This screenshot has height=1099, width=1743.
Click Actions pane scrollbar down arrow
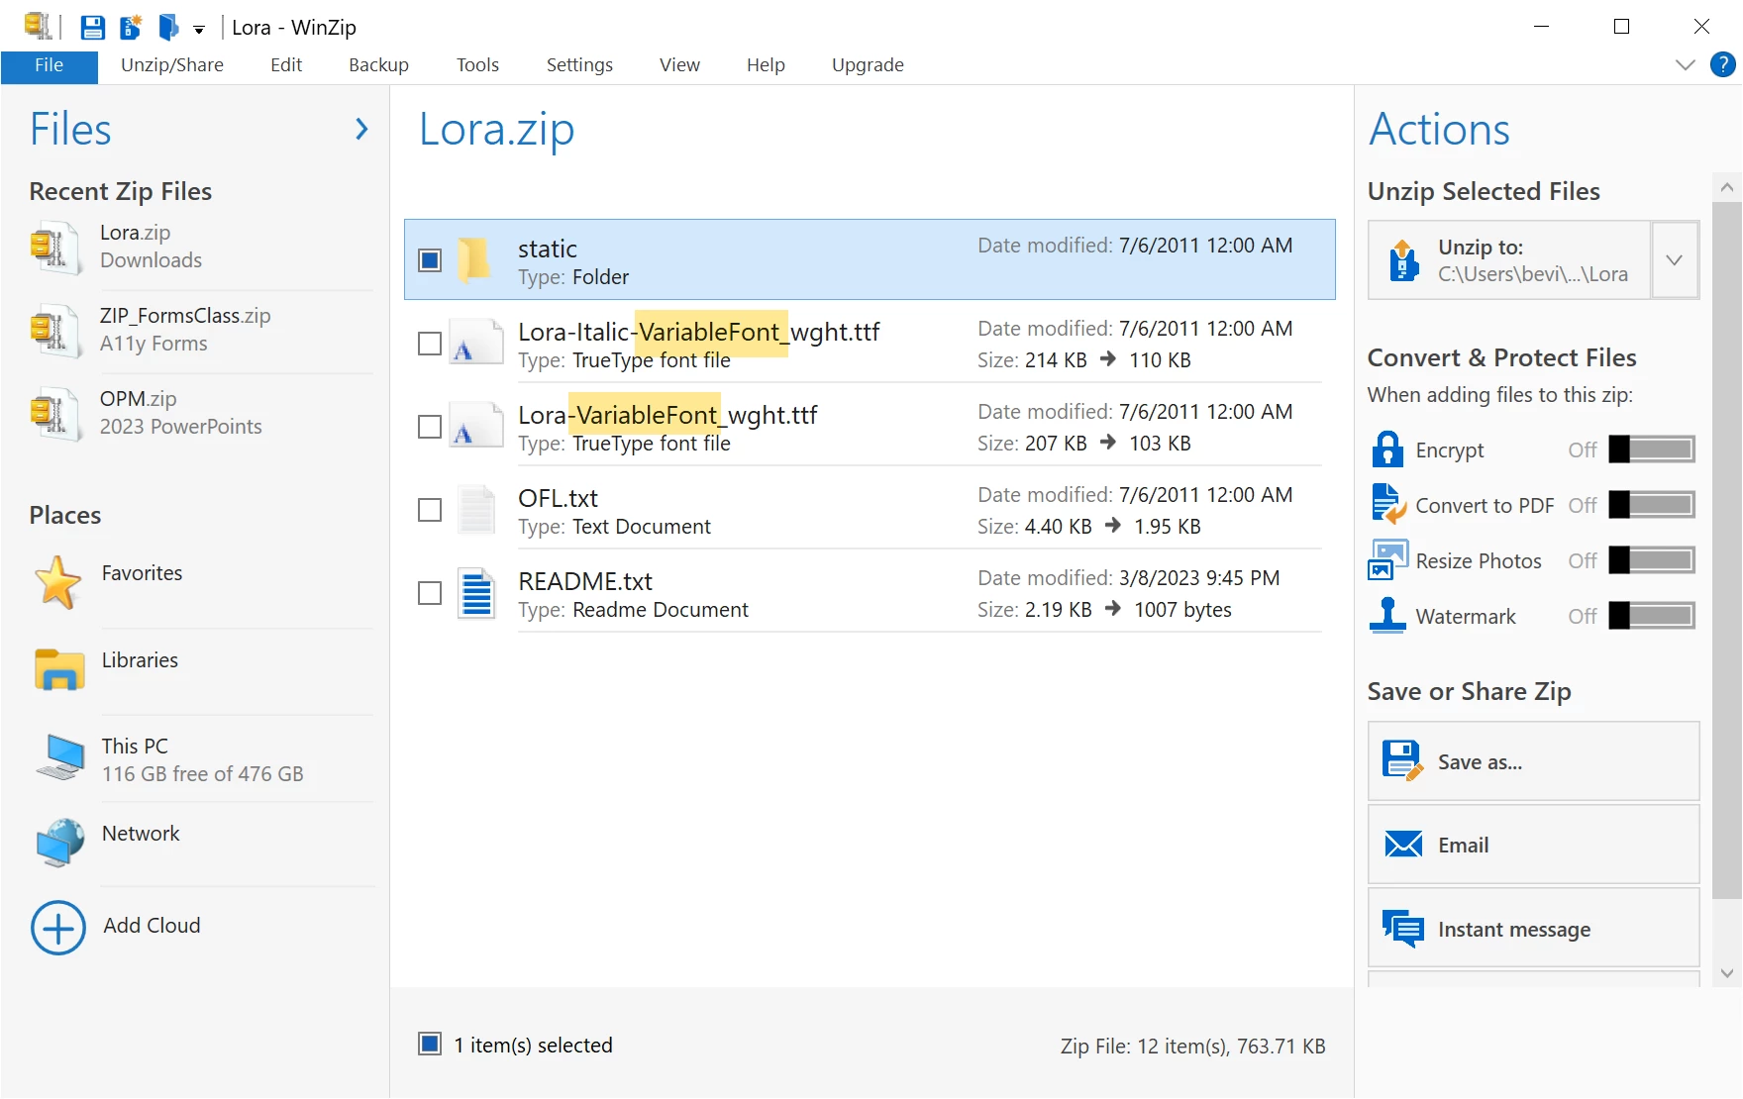[1727, 973]
